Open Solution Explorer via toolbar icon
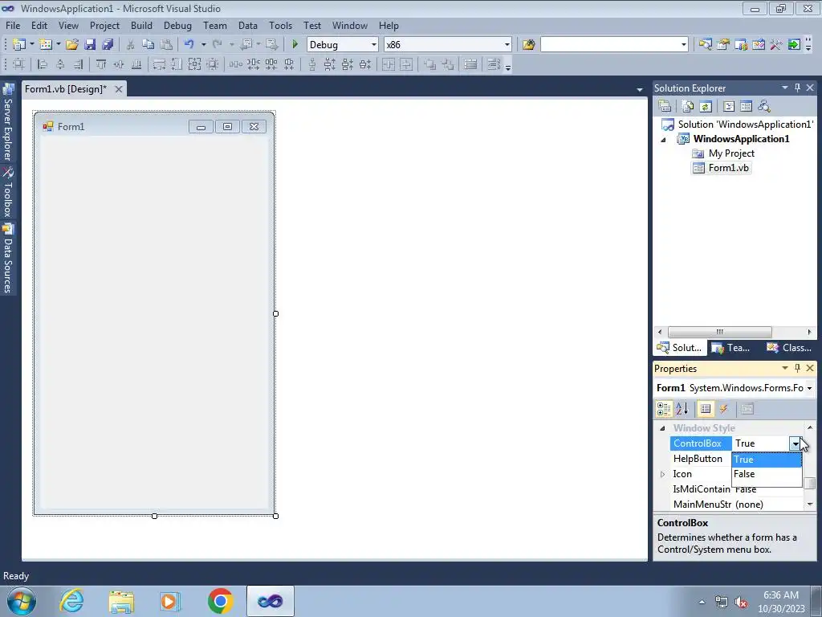The image size is (822, 617). pos(705,45)
